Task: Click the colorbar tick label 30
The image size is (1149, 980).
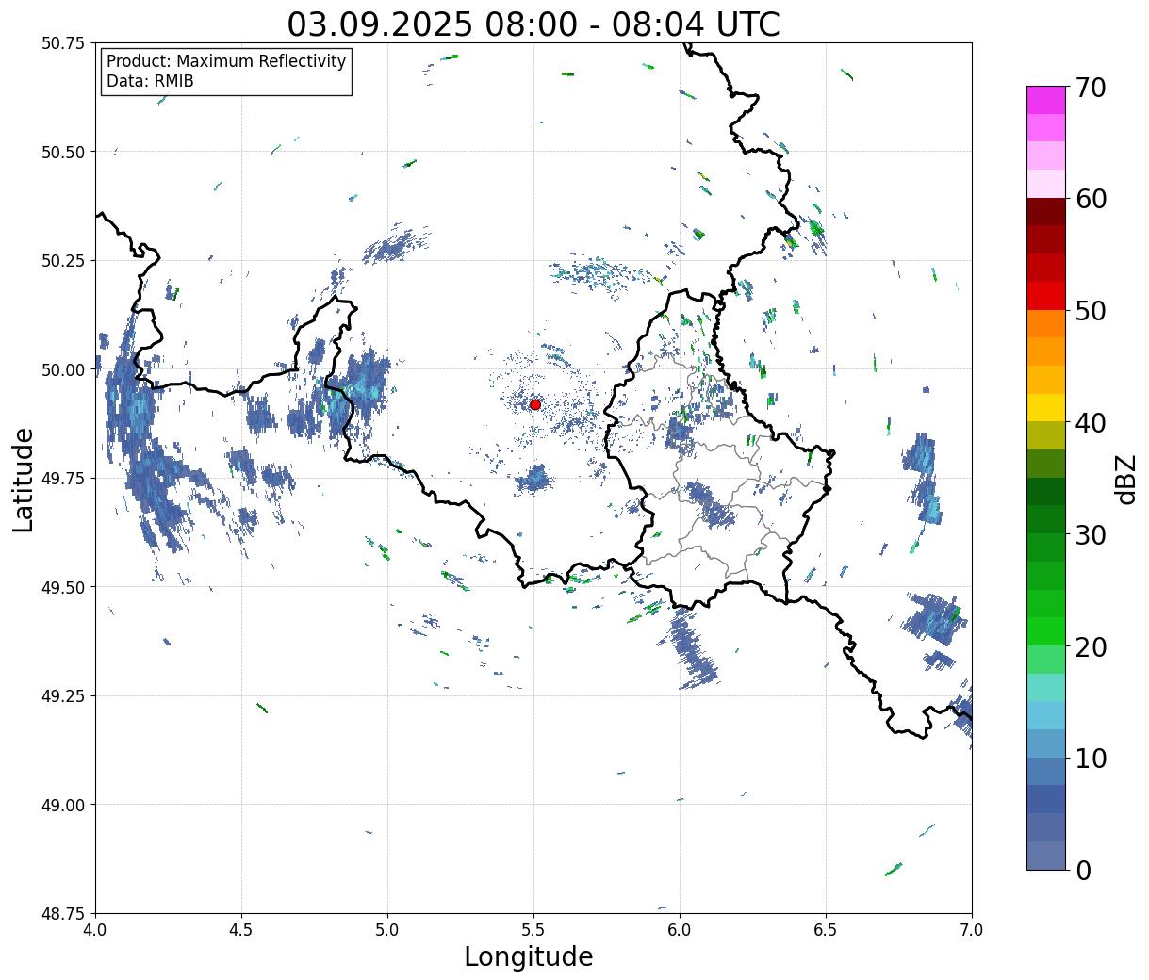Action: pos(1090,534)
